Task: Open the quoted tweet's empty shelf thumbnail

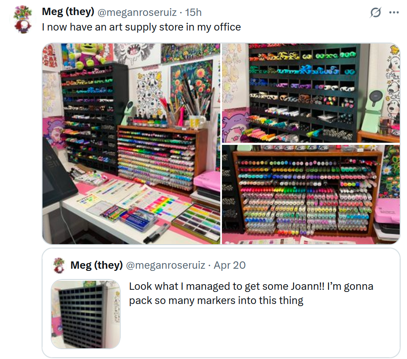Action: tap(86, 314)
